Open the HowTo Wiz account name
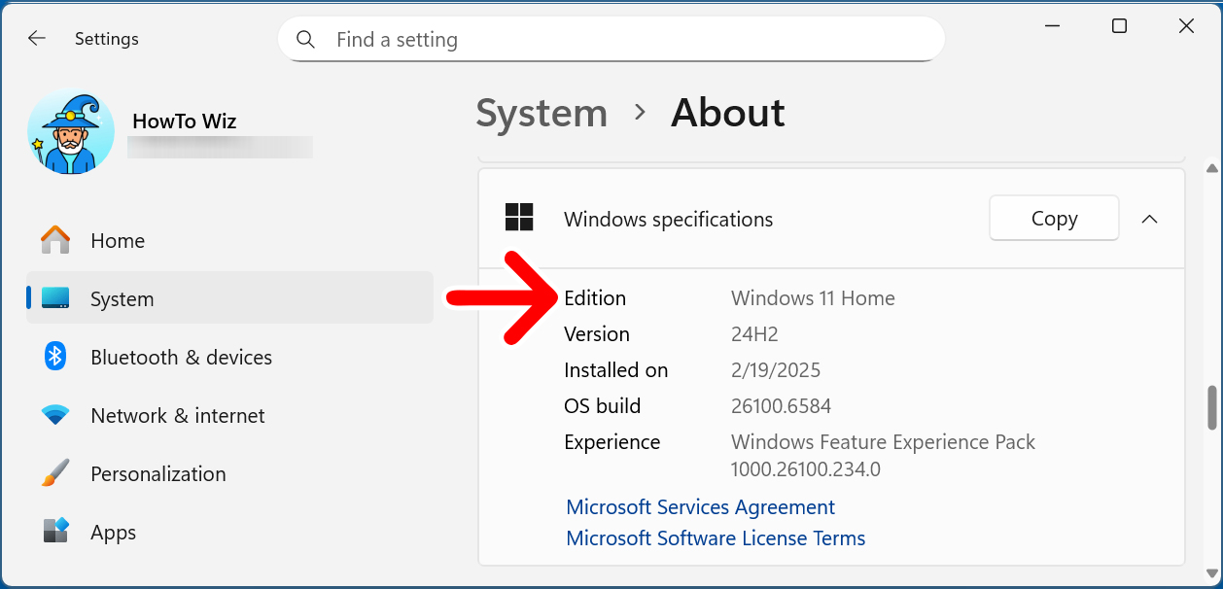The width and height of the screenshot is (1223, 589). (184, 121)
